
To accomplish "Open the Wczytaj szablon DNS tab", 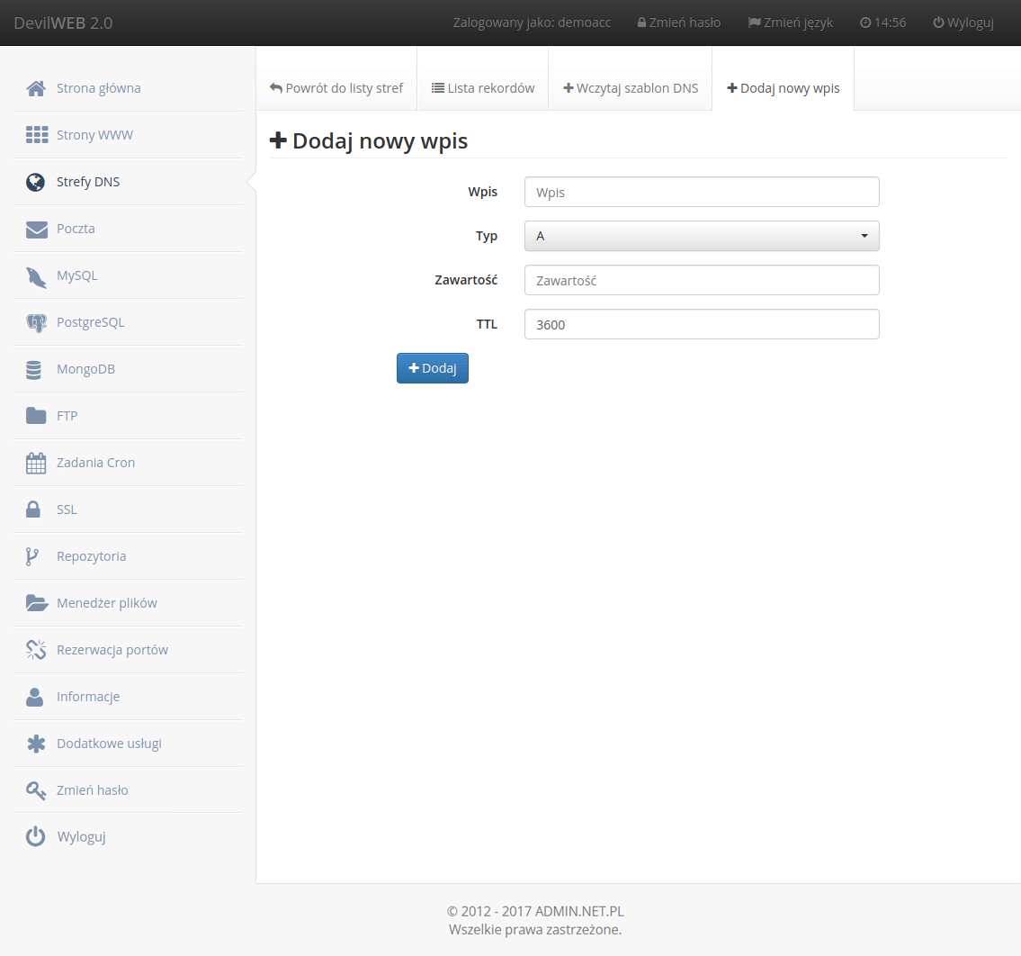I will pos(631,88).
